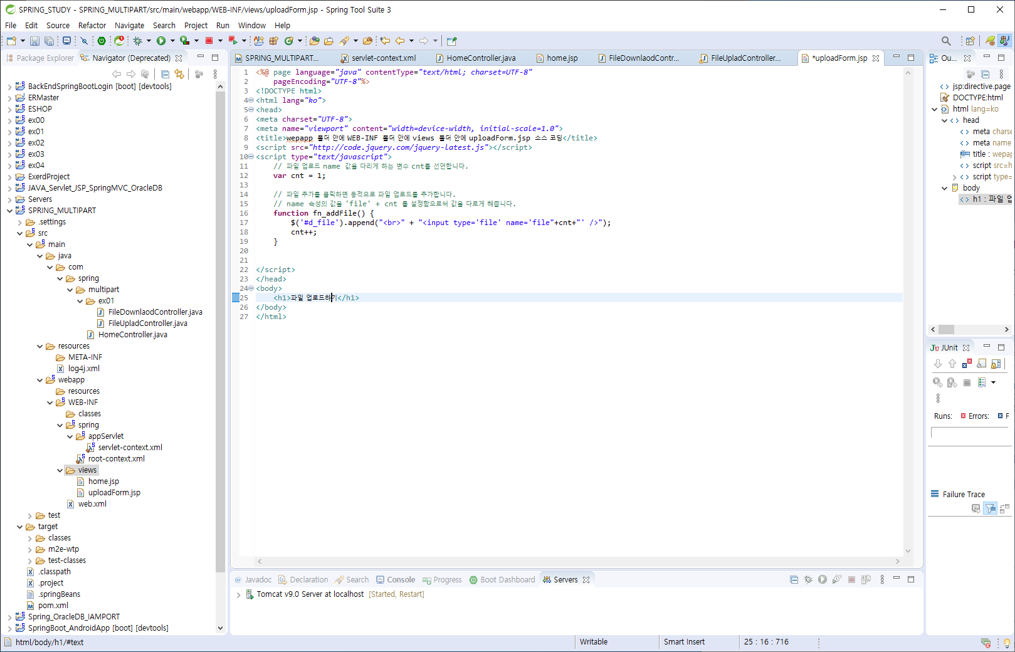Click the Navigator View Menu three-dots icon
Image resolution: width=1015 pixels, height=652 pixels.
tap(215, 74)
